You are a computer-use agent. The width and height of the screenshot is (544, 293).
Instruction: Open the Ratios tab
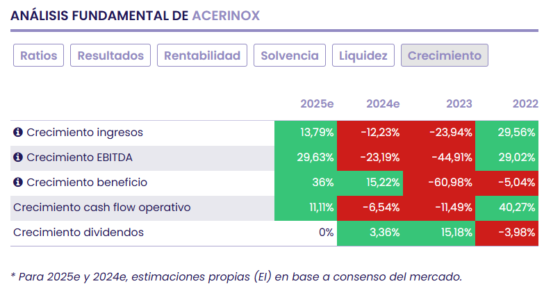(x=39, y=56)
